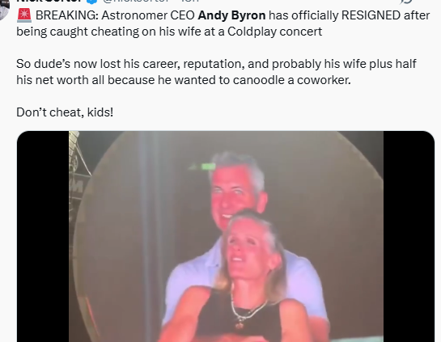
Task: Play the embedded concert video
Action: click(226, 236)
